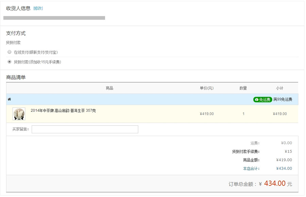Click the 单价(元) column header
The image size is (306, 197).
207,88
